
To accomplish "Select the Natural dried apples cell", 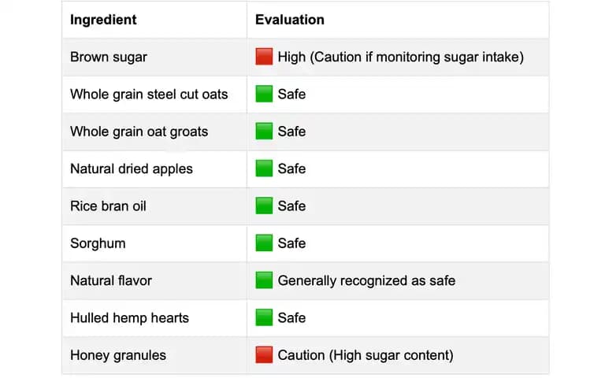I will click(x=154, y=169).
